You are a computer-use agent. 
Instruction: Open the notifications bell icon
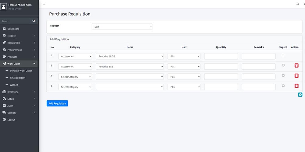coord(298,4)
